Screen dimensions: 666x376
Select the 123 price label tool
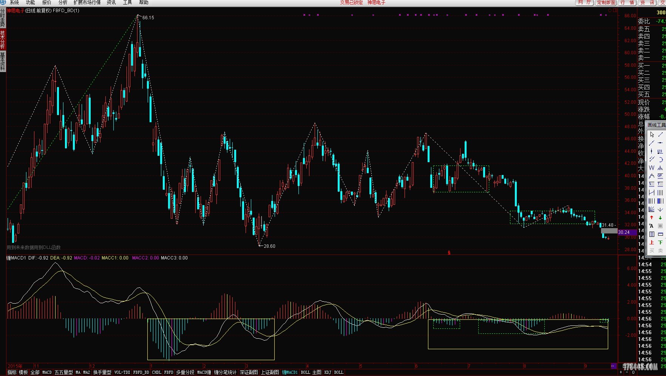click(x=660, y=151)
